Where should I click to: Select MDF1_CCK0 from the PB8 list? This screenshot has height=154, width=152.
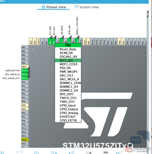(x=68, y=64)
